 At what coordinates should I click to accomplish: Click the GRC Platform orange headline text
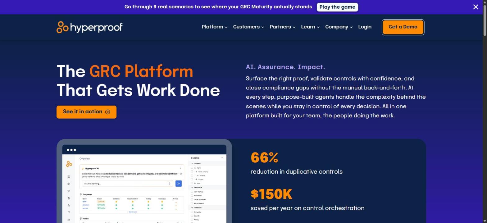click(141, 71)
